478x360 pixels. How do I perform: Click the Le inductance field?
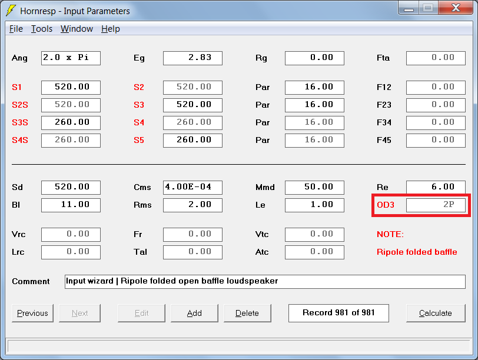(x=314, y=205)
